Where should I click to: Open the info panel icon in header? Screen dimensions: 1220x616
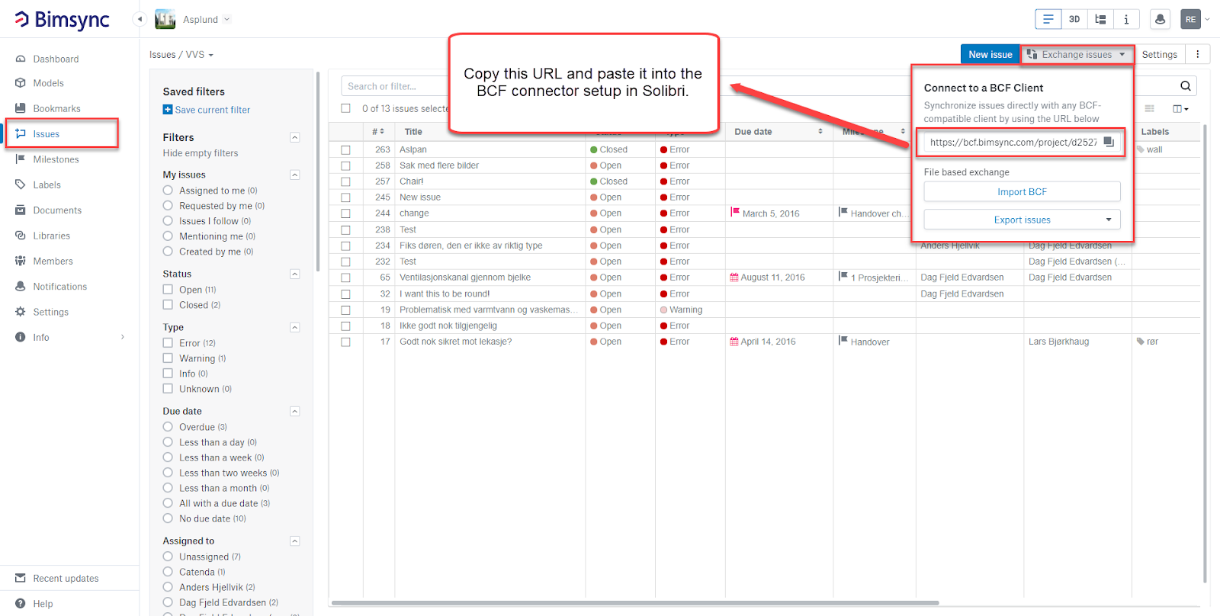(1126, 19)
